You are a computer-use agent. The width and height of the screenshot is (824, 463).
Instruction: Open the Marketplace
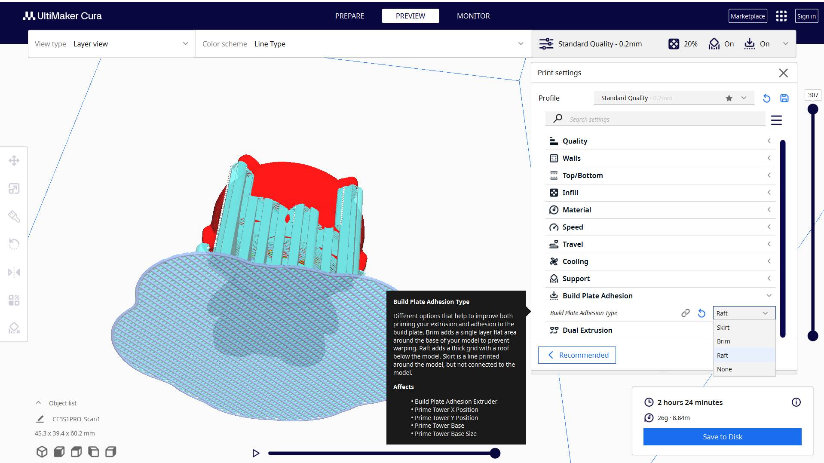pyautogui.click(x=747, y=16)
